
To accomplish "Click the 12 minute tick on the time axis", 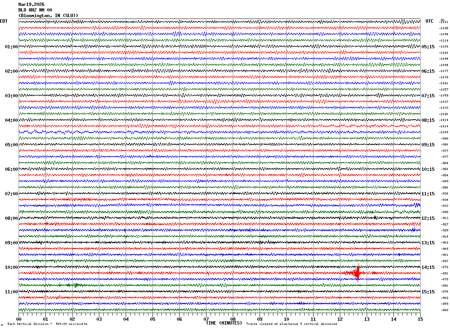I will pyautogui.click(x=340, y=319).
